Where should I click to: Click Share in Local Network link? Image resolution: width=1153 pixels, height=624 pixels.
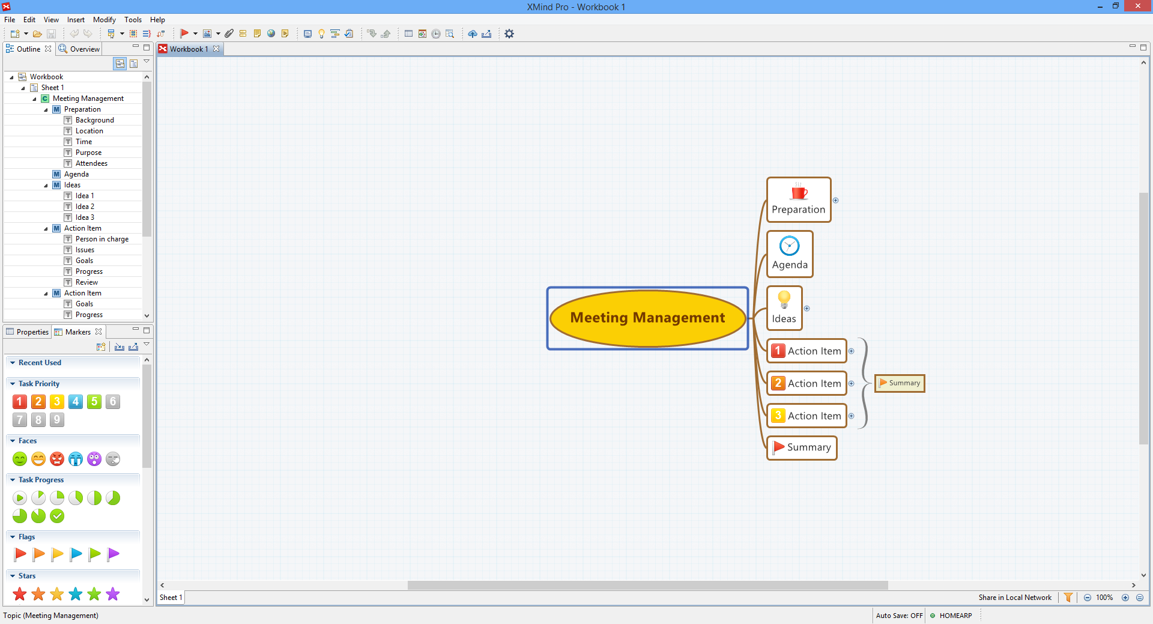(1015, 598)
